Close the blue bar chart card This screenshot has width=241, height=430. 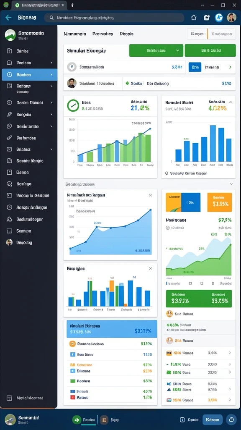coord(231,102)
